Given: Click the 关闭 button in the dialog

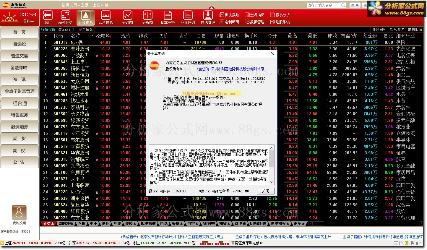Looking at the screenshot, I should coord(265,191).
